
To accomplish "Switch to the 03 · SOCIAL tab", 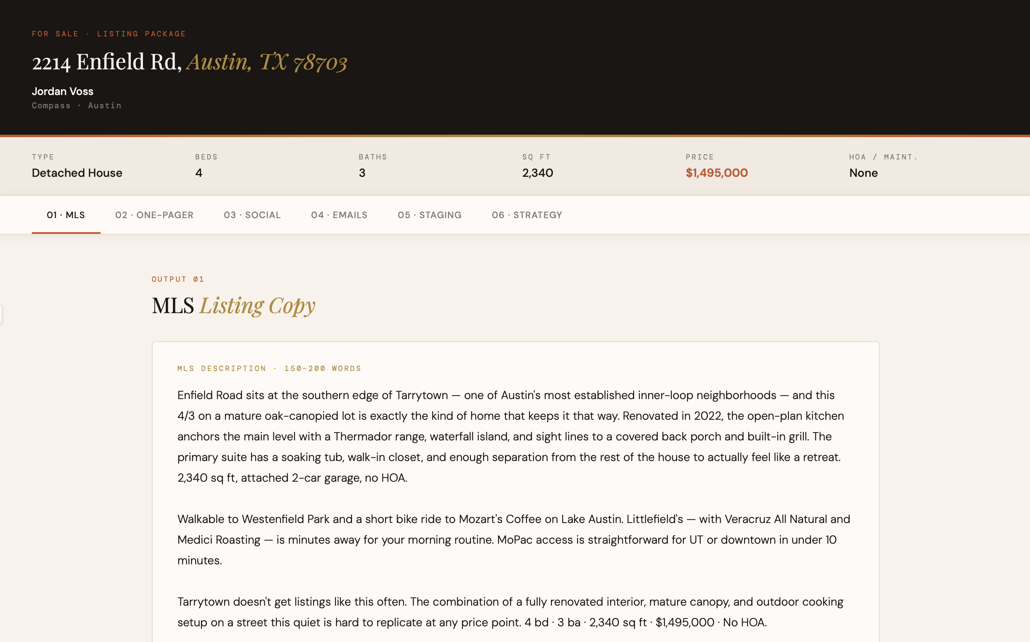I will pos(252,215).
